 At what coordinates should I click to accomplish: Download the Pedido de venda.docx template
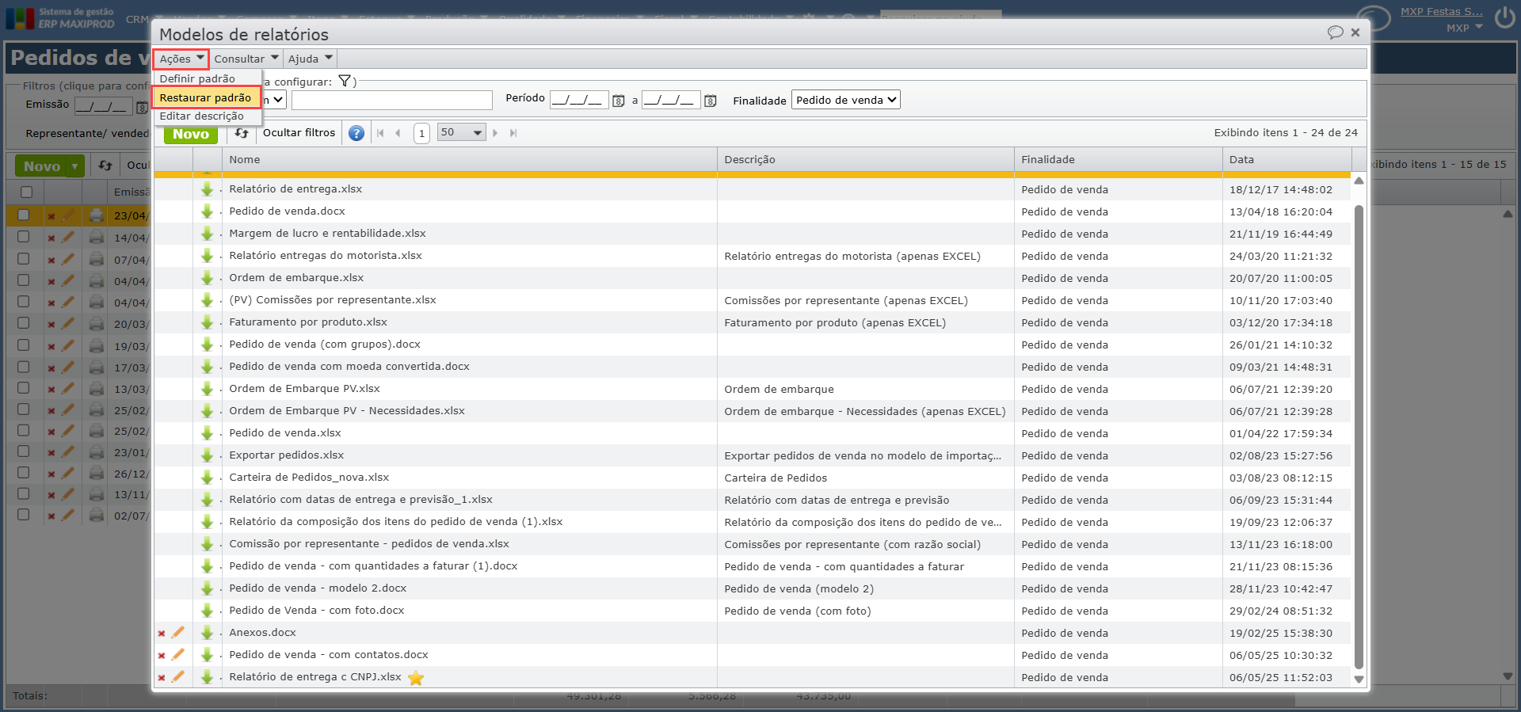207,211
